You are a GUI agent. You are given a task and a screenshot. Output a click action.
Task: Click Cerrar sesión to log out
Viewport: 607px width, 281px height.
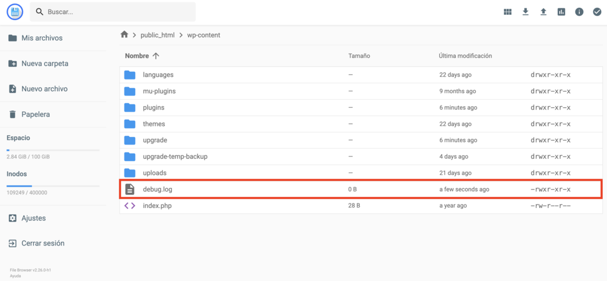click(43, 243)
